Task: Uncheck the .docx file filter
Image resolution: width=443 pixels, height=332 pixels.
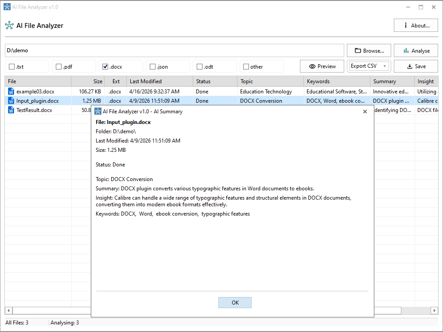Action: tap(105, 67)
